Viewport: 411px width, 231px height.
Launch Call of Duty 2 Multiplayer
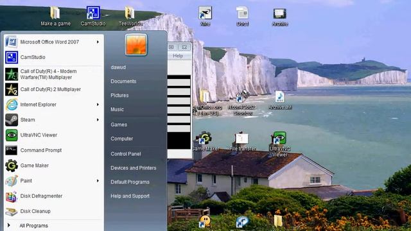(x=54, y=89)
